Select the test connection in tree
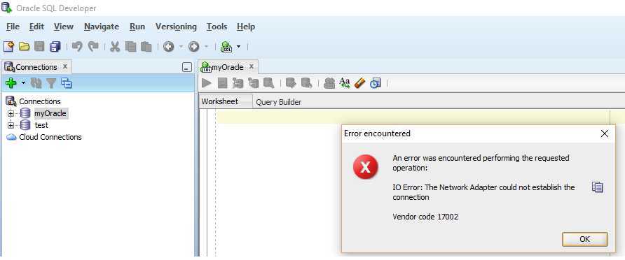The image size is (625, 260). point(41,125)
